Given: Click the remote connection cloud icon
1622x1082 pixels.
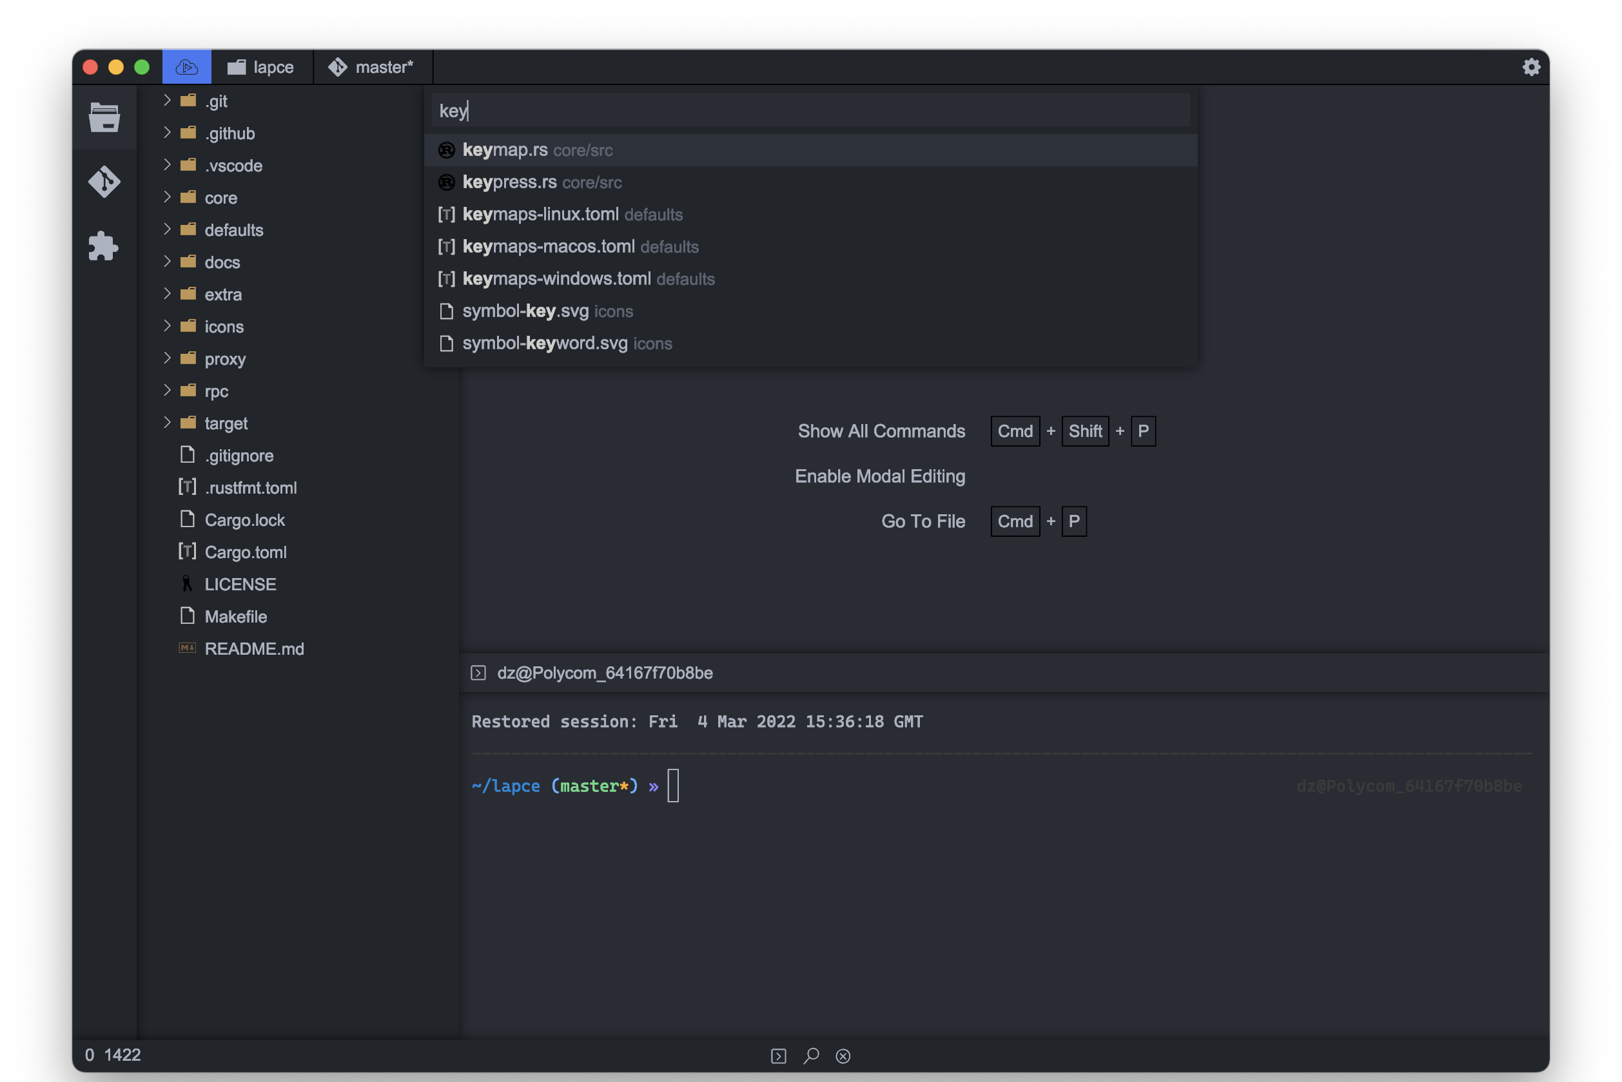Looking at the screenshot, I should pos(187,67).
